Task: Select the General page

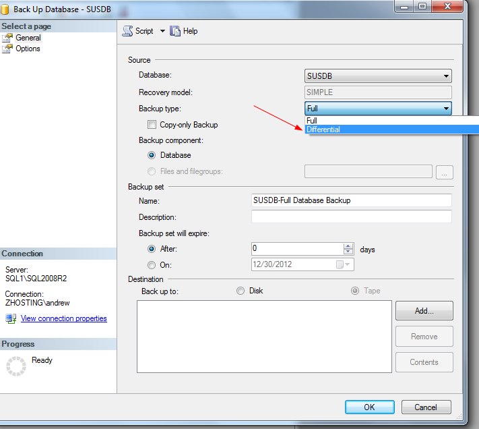Action: coord(28,38)
